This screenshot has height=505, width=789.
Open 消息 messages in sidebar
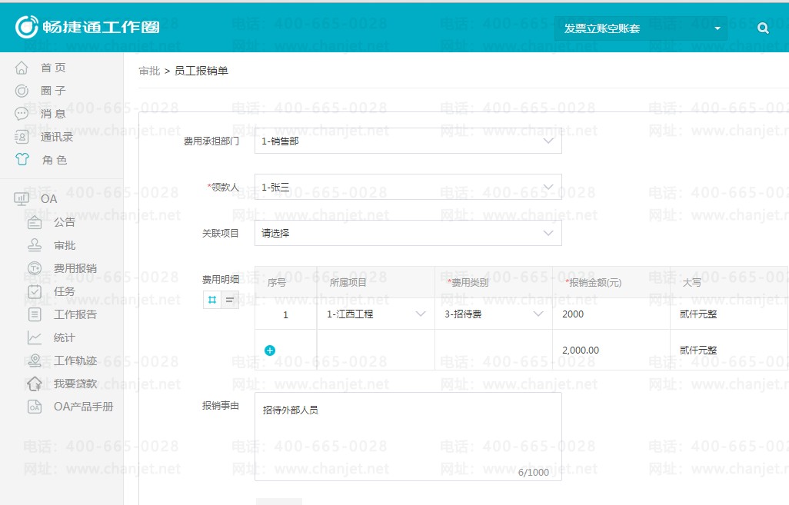coord(22,114)
